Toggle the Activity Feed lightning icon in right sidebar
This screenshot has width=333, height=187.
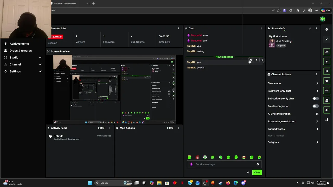327,62
